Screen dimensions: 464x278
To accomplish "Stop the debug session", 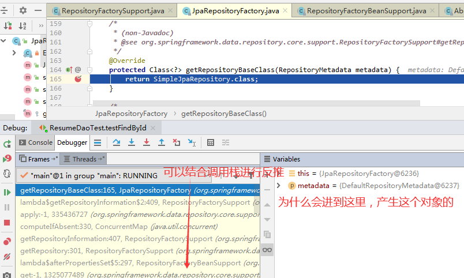I will [x=7, y=223].
